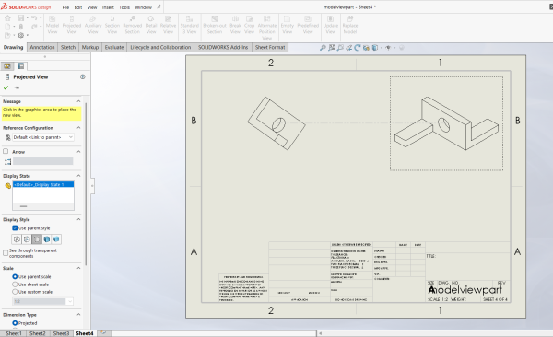This screenshot has width=553, height=337.
Task: Enable See through transparent components
Action: 6,252
